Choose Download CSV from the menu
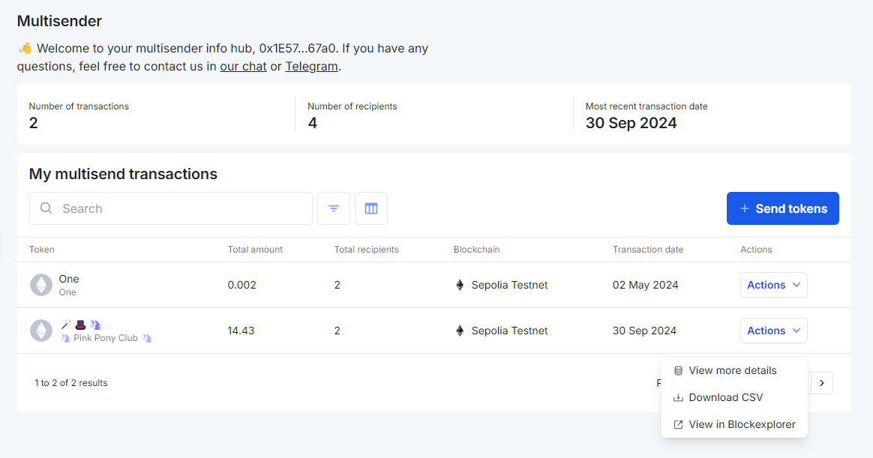The width and height of the screenshot is (873, 458). [725, 397]
